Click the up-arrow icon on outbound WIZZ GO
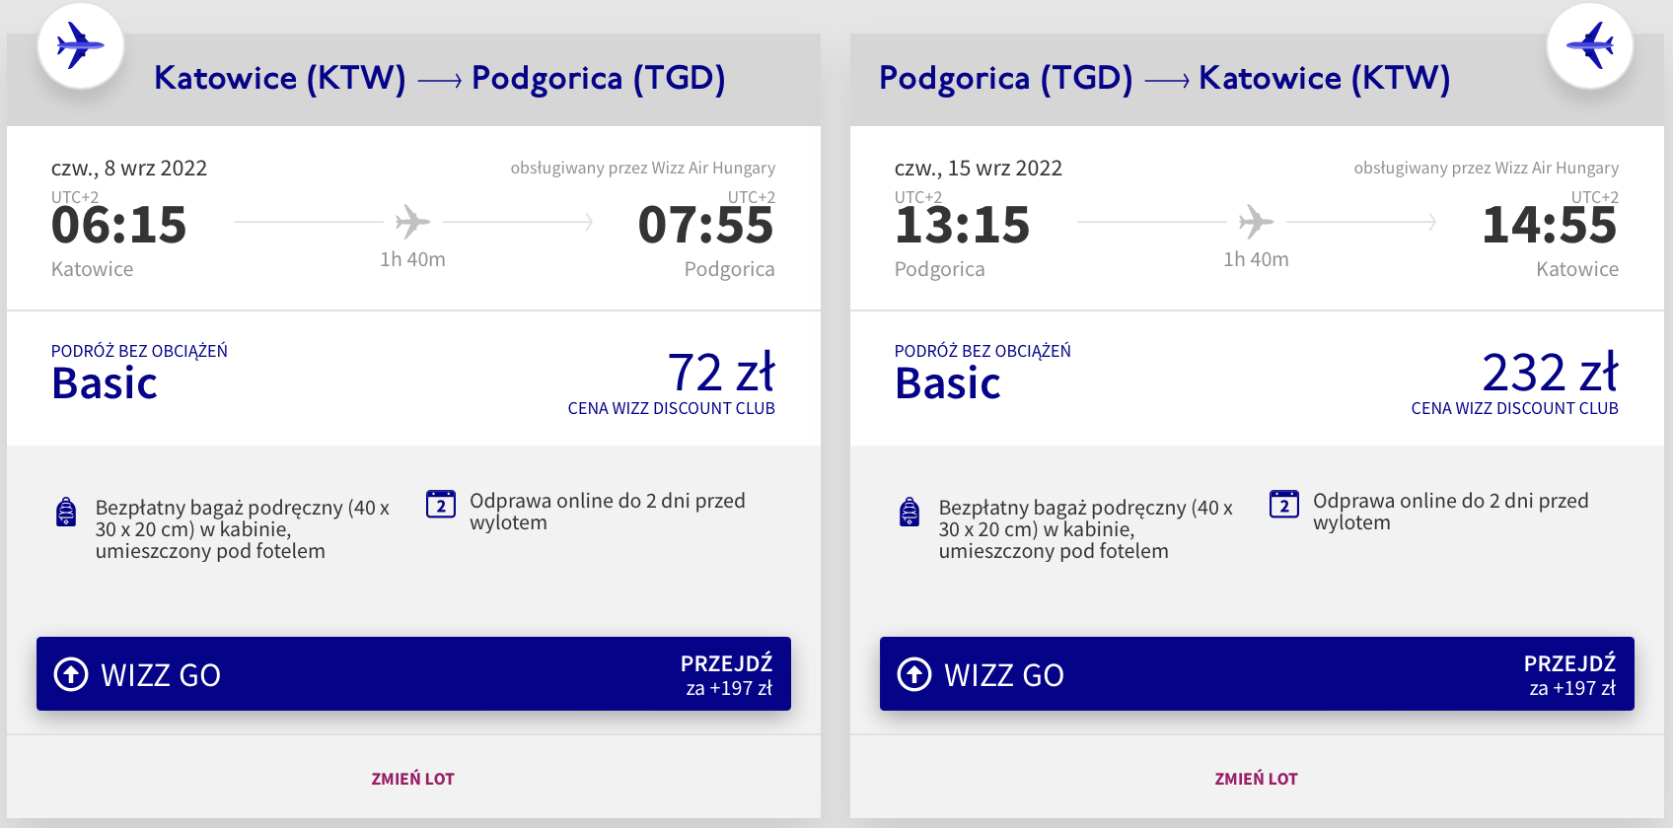1673x828 pixels. point(71,674)
